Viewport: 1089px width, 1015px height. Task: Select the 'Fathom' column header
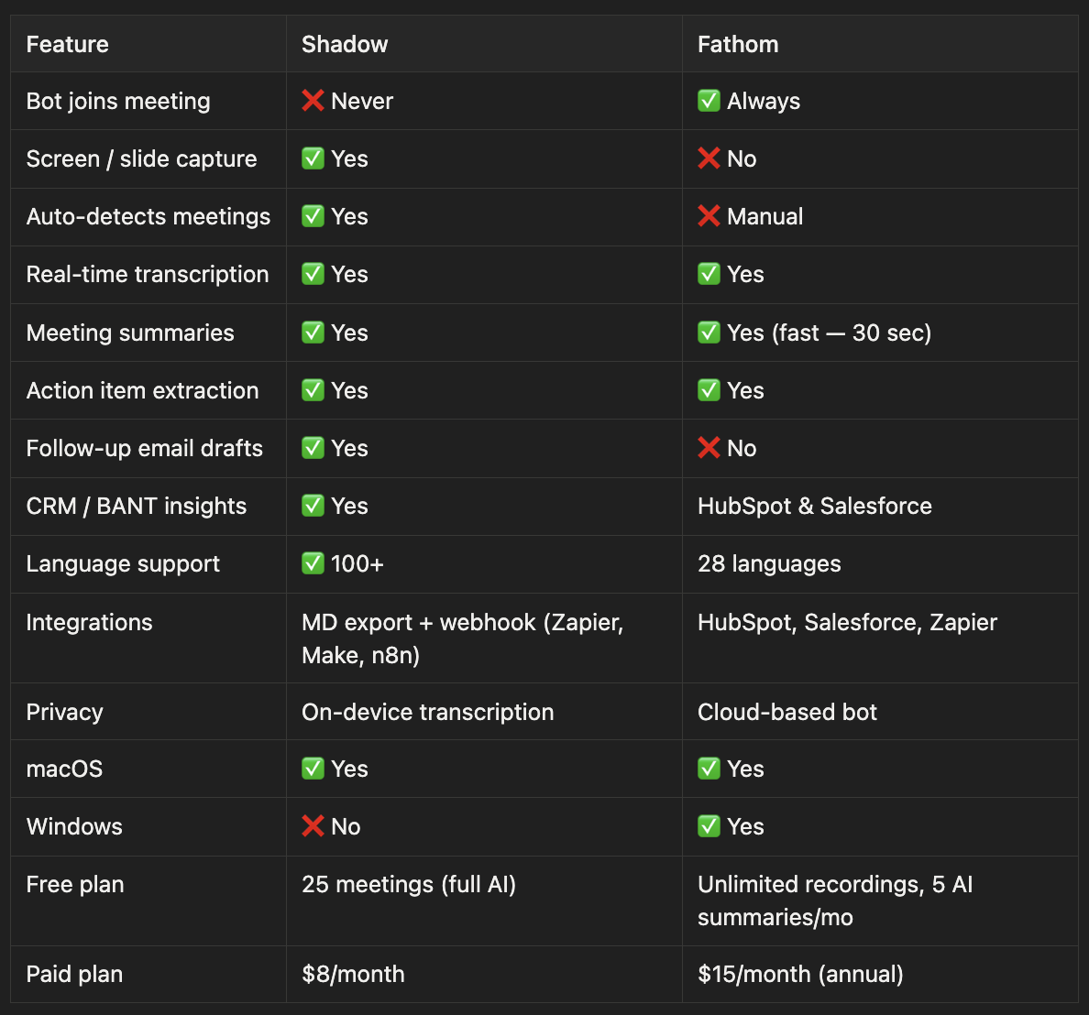click(738, 43)
